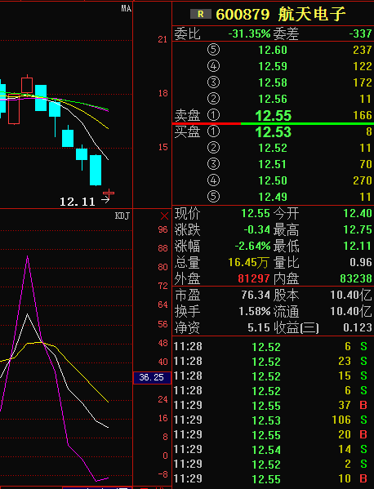374x489 pixels.
Task: Click the 卖盘 sell side label
Action: click(x=187, y=115)
